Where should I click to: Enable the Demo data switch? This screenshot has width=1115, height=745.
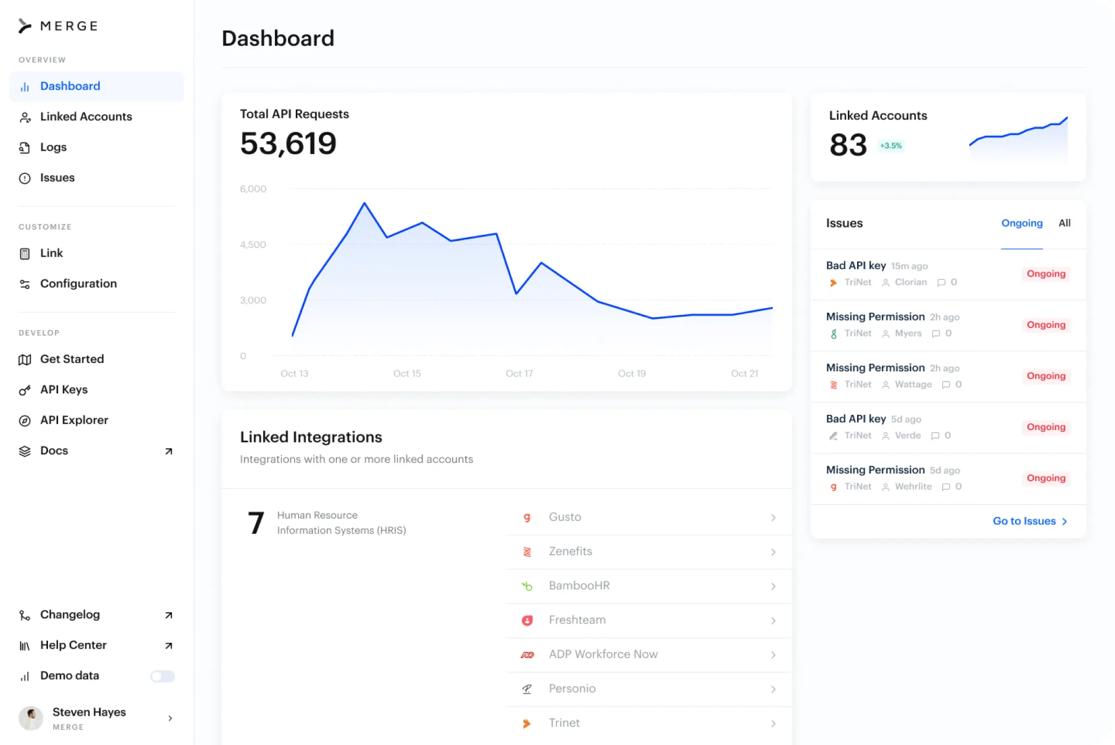pos(162,676)
